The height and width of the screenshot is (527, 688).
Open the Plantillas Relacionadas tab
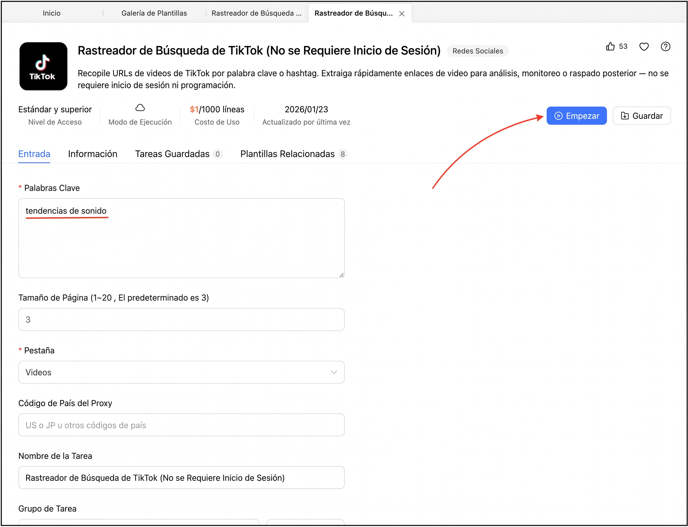tap(294, 154)
